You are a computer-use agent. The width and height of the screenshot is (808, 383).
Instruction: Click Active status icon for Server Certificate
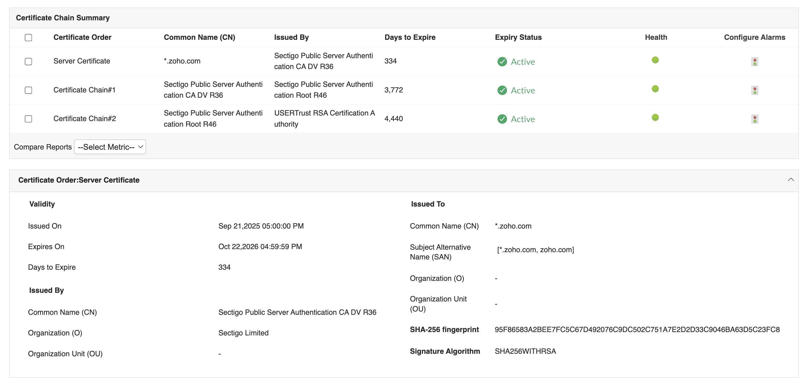tap(502, 62)
